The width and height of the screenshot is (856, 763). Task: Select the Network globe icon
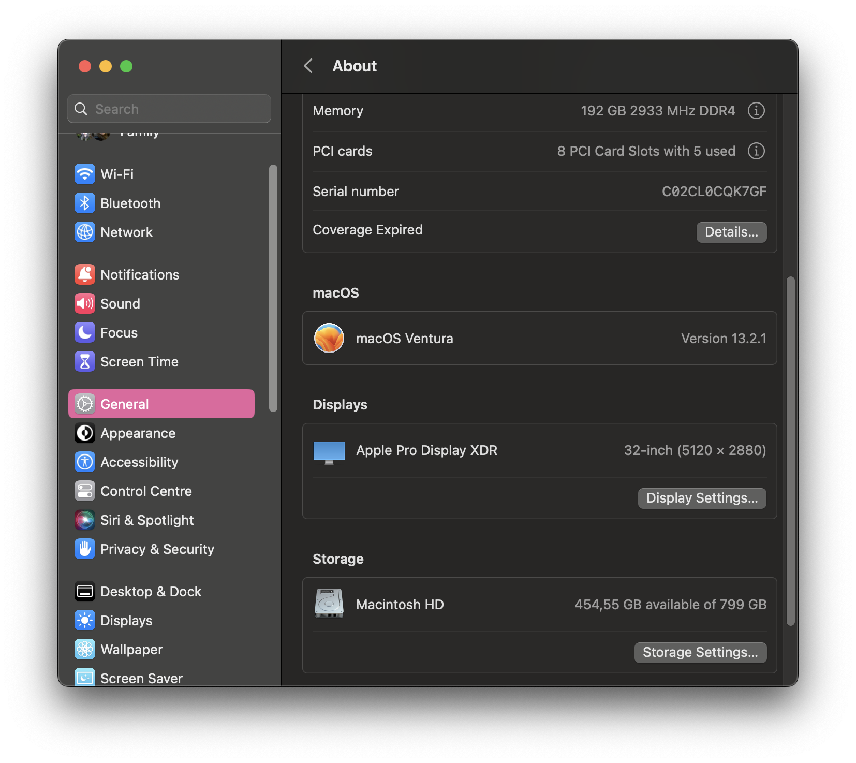click(85, 232)
